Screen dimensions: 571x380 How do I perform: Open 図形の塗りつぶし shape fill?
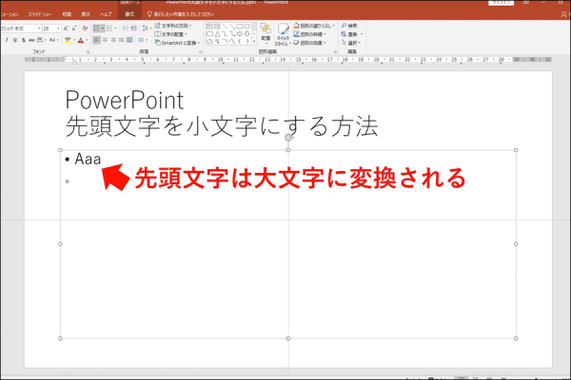[x=314, y=26]
